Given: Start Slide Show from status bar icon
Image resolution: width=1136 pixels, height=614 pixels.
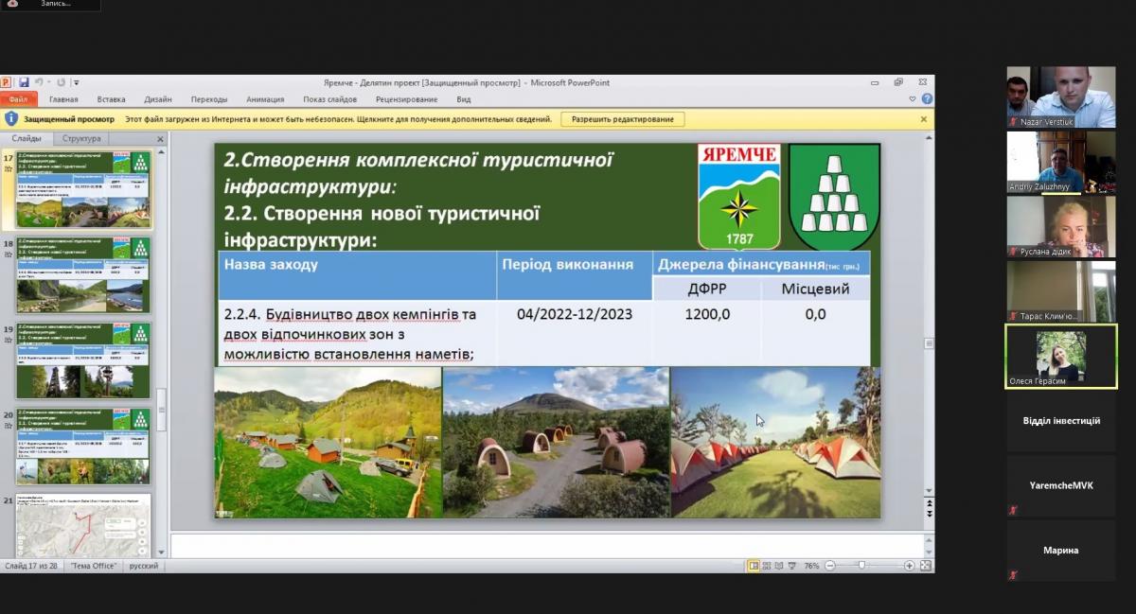Looking at the screenshot, I should [793, 566].
